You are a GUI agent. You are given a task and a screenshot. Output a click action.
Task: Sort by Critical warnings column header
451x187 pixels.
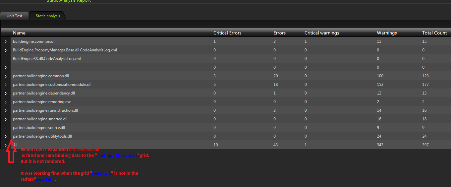(322, 33)
